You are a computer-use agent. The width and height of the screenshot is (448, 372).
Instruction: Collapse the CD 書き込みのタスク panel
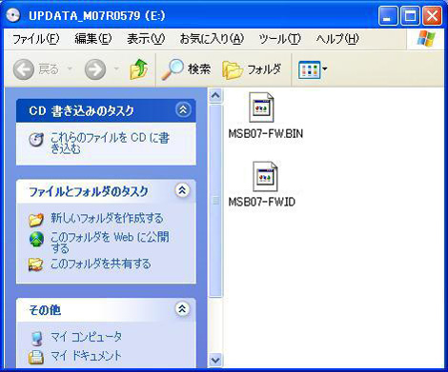coord(183,110)
